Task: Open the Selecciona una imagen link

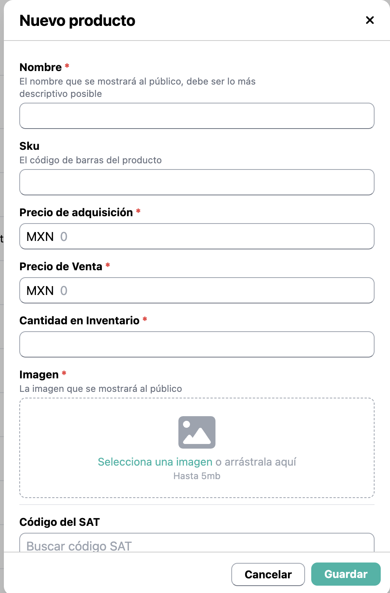Action: pyautogui.click(x=155, y=462)
